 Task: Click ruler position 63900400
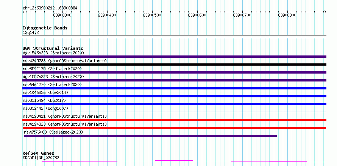point(107,15)
